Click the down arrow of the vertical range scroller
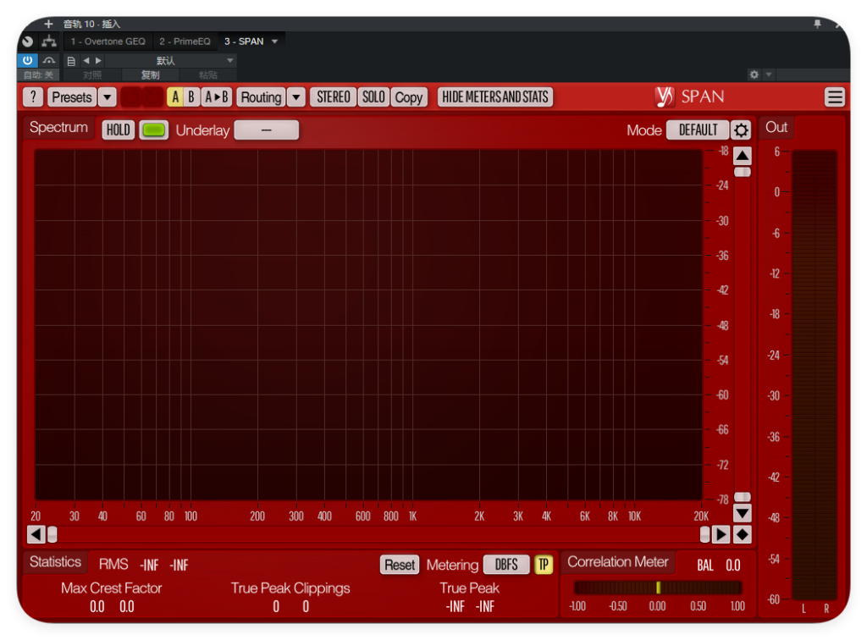 tap(742, 513)
